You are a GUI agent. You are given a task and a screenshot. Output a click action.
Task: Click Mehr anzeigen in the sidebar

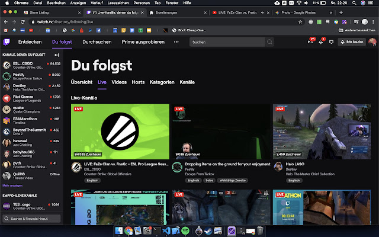[x=12, y=185]
